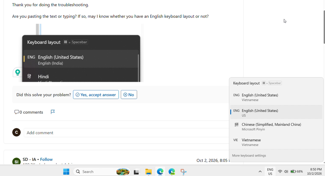Viewport: 325px width, 176px height.
Task: Click the green lightbulb badge icon
Action: point(17,72)
